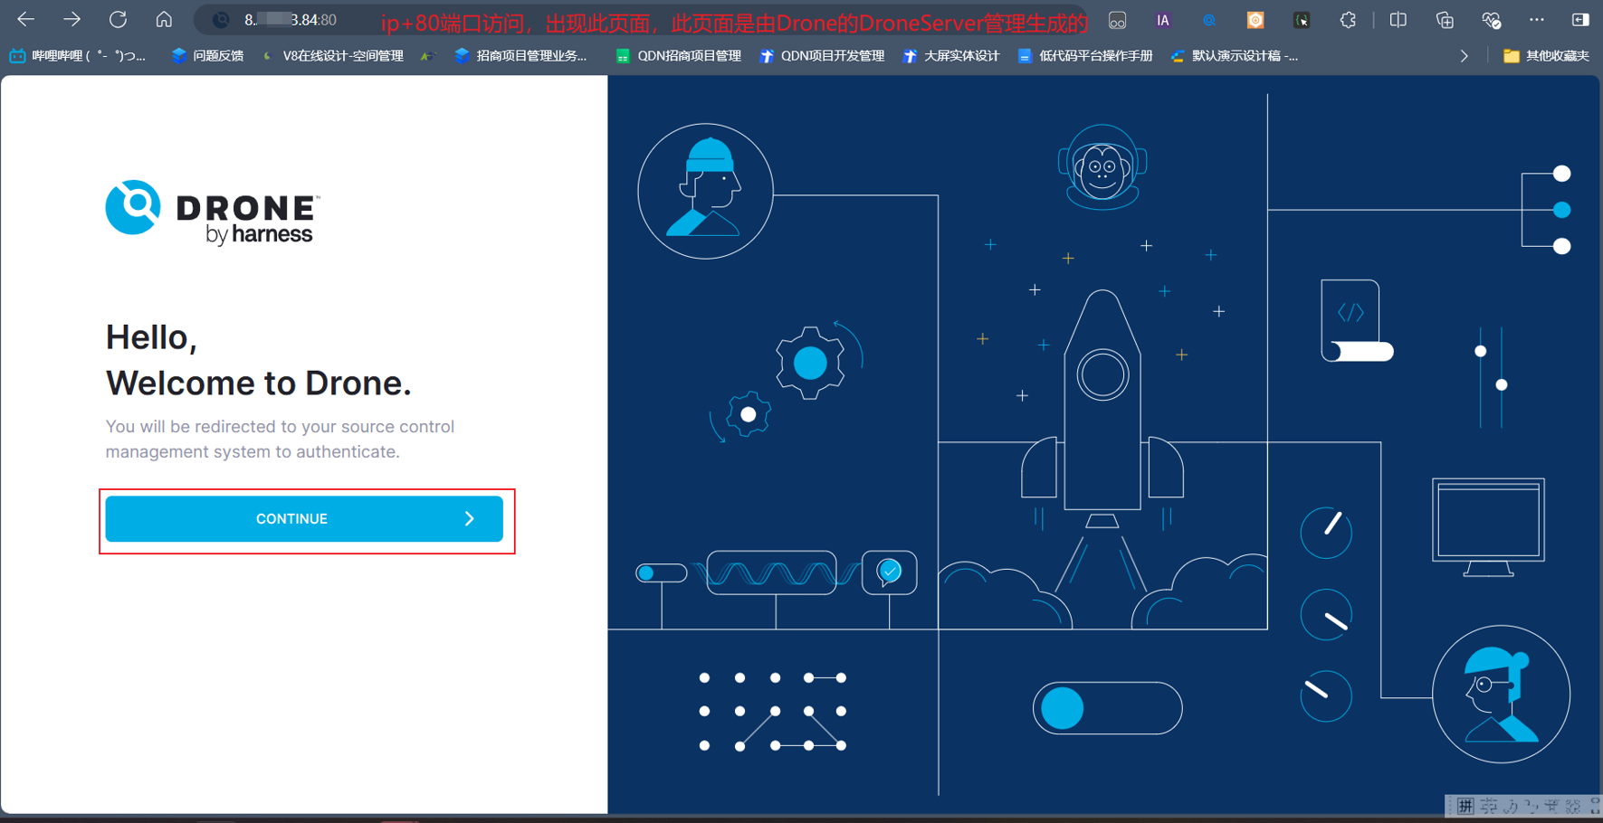
Task: Open the Extensions puzzle-piece menu
Action: point(1348,20)
